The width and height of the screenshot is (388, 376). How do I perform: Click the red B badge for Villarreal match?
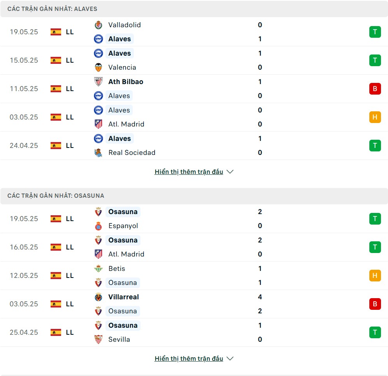375,304
